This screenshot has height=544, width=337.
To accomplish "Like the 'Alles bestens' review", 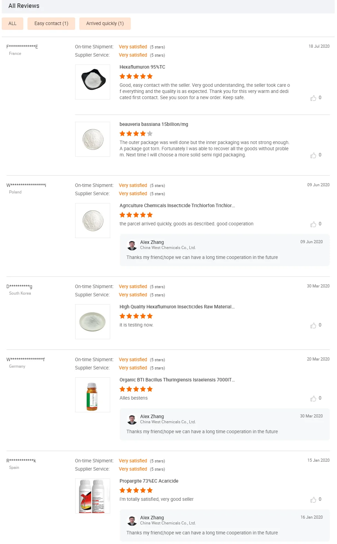I will 313,399.
